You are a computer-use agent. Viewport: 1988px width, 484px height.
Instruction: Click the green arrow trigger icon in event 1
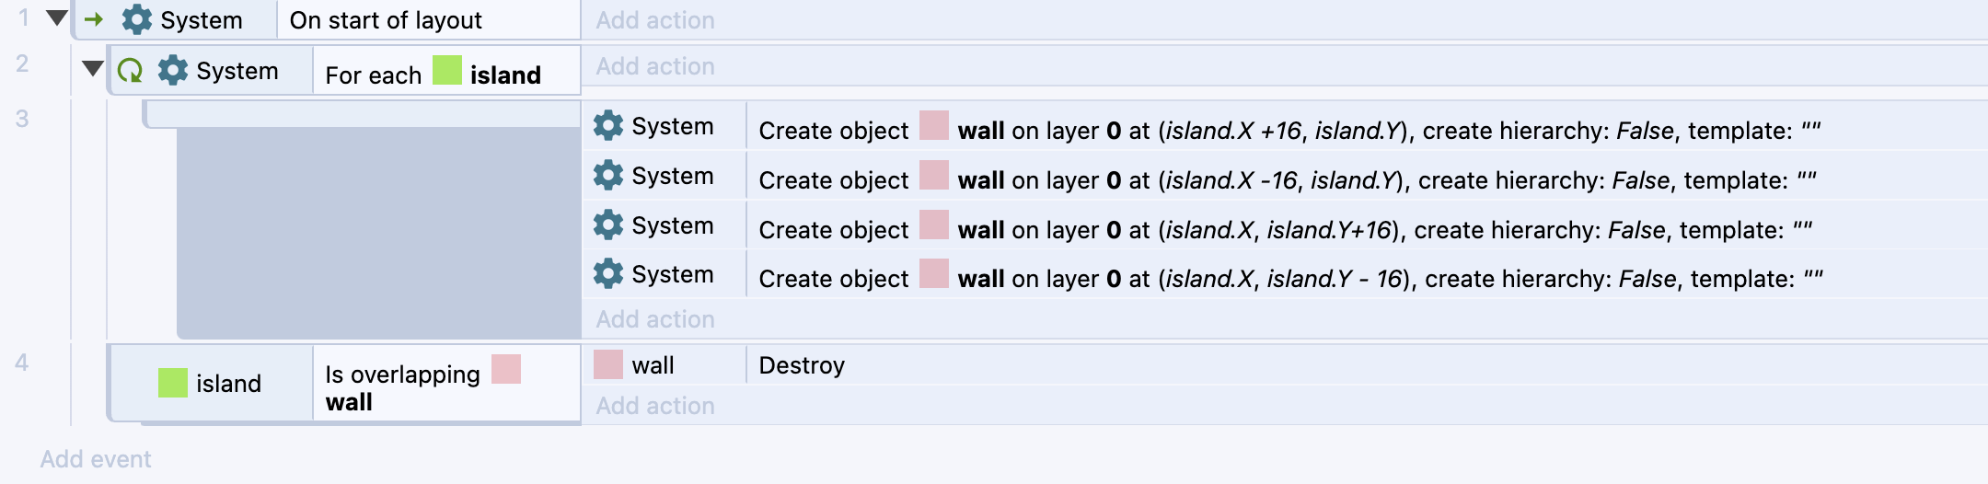pyautogui.click(x=94, y=19)
